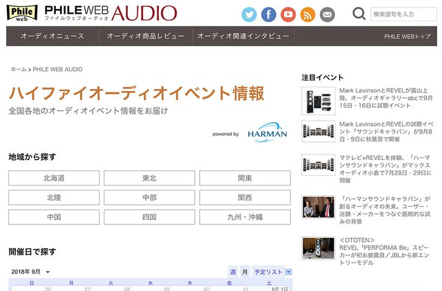Open the Facebook social icon
Screen dimensions: 442x291
tap(269, 14)
